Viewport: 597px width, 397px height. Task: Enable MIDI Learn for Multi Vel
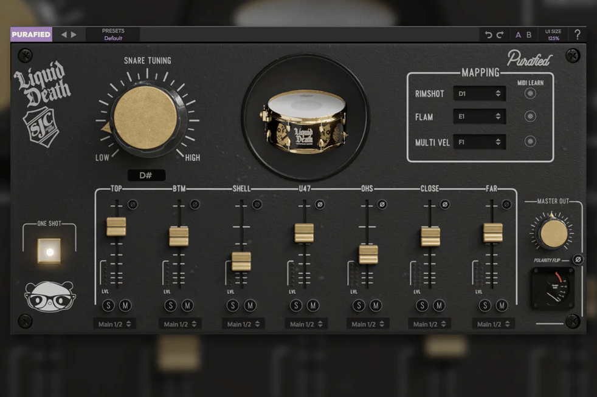(530, 141)
